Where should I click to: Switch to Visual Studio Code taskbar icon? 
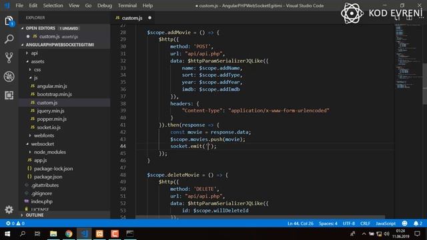pos(84,234)
